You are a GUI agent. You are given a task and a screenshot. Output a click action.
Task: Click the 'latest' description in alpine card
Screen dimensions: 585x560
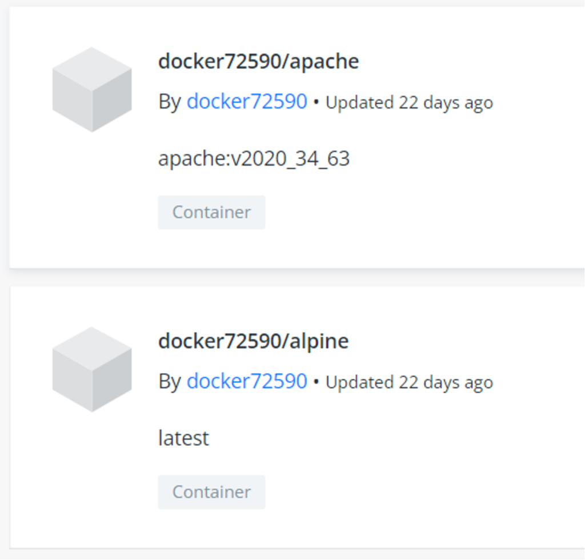coord(183,438)
